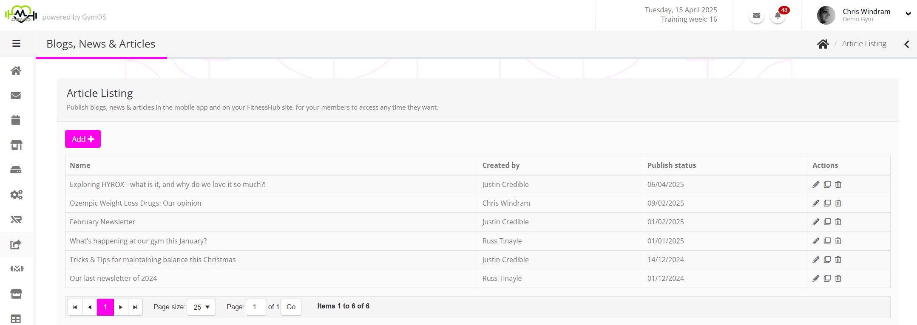Copy the Tricks & Tips Christmas article
The image size is (917, 325).
pos(827,260)
